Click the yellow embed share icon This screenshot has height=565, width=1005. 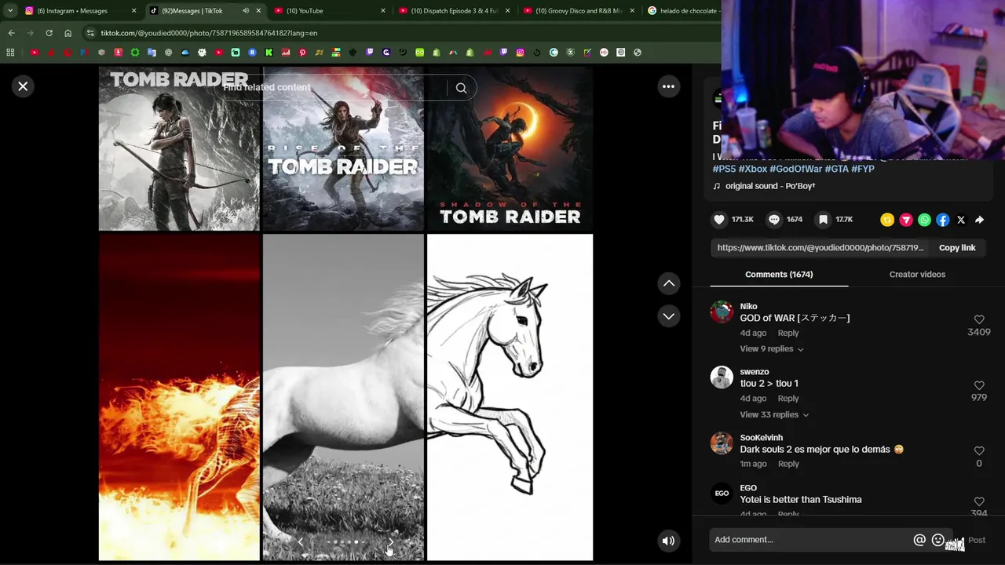[887, 220]
